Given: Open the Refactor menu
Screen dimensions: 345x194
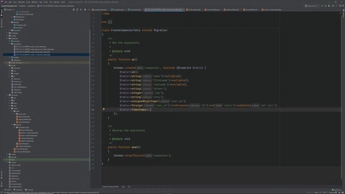Looking at the screenshot, I should coord(34,2).
